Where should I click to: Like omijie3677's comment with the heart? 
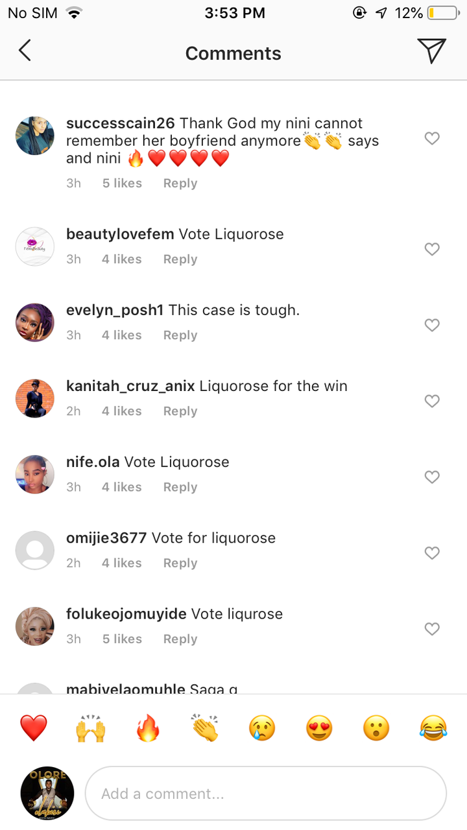click(x=432, y=553)
